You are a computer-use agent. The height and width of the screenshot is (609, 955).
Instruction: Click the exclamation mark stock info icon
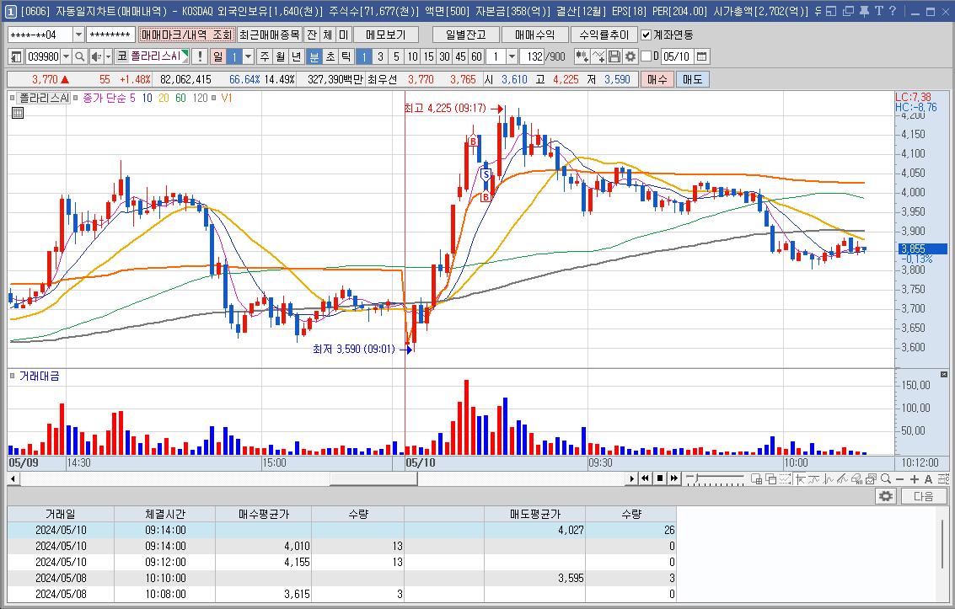200,56
